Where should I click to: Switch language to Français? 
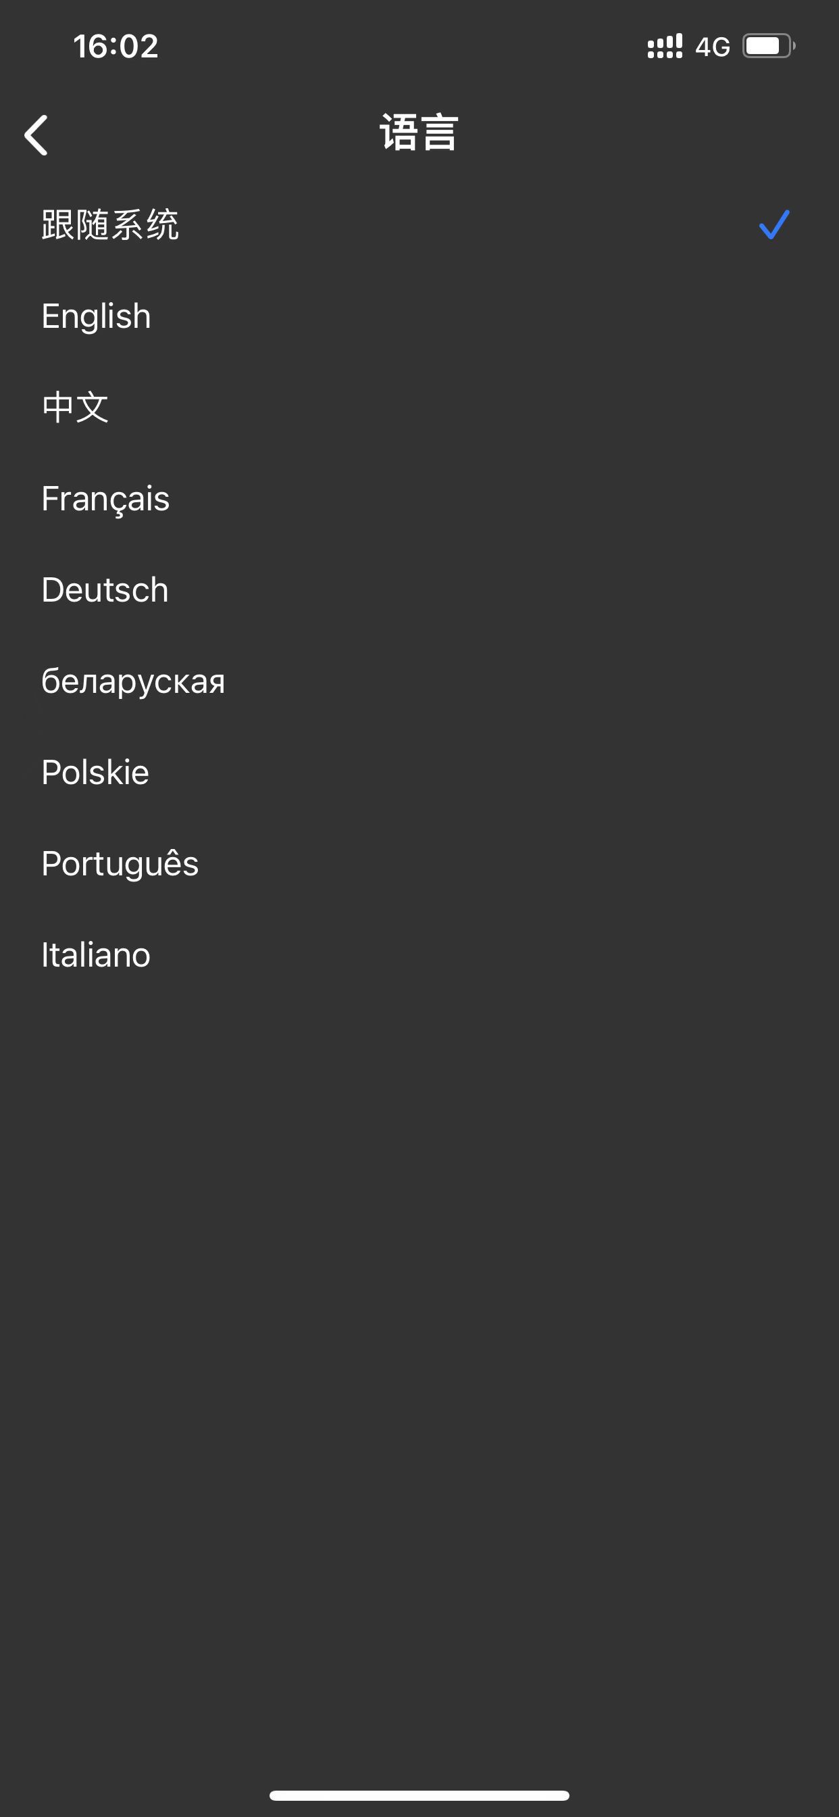tap(106, 499)
